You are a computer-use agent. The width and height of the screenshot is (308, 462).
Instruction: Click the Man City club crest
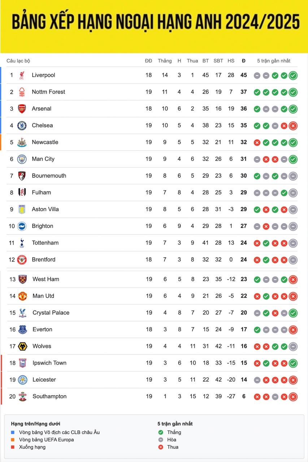point(22,159)
